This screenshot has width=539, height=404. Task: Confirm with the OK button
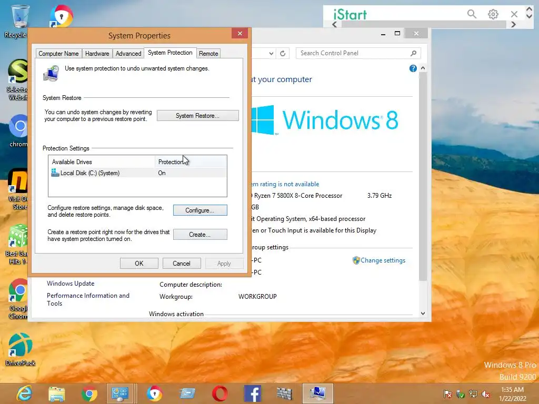pos(139,264)
